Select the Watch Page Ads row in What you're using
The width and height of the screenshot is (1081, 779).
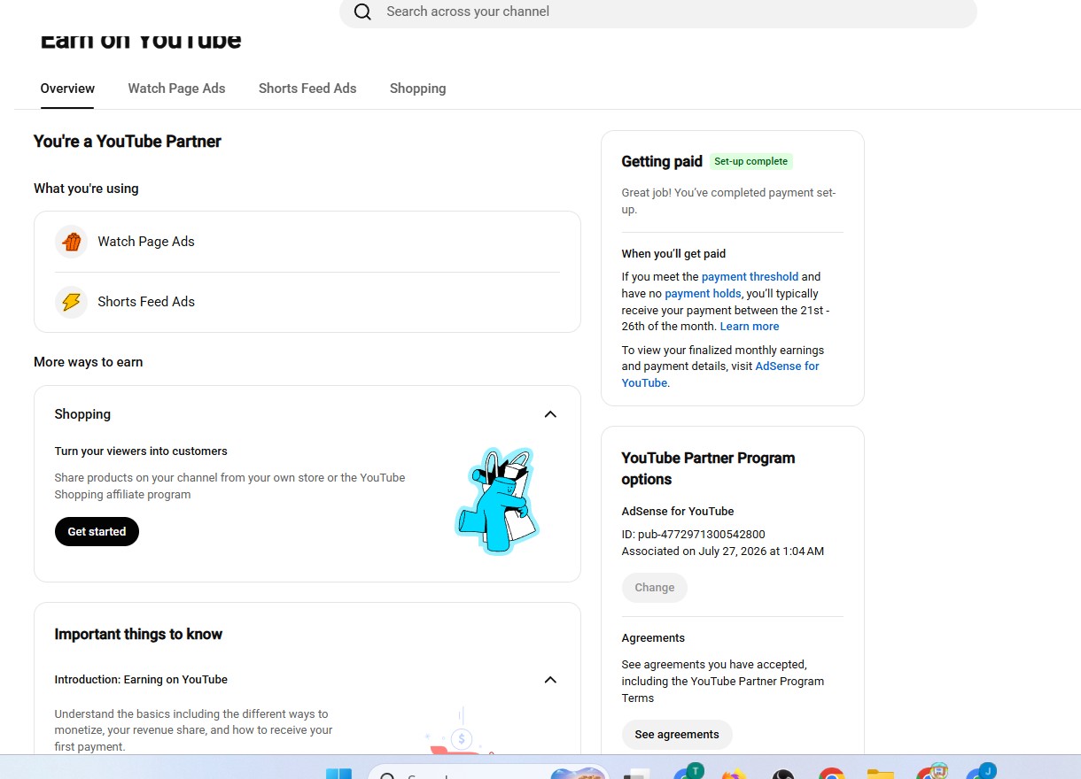point(307,242)
